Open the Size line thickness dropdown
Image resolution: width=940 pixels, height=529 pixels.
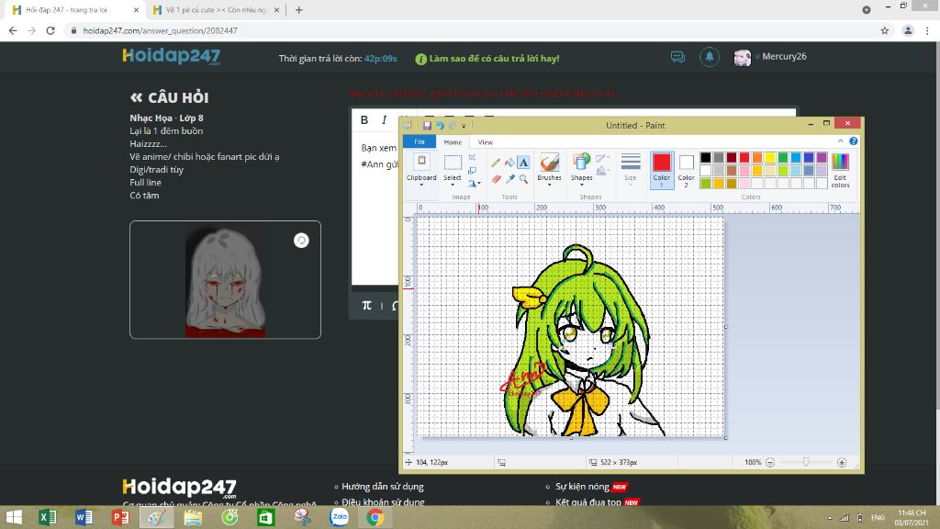click(630, 170)
